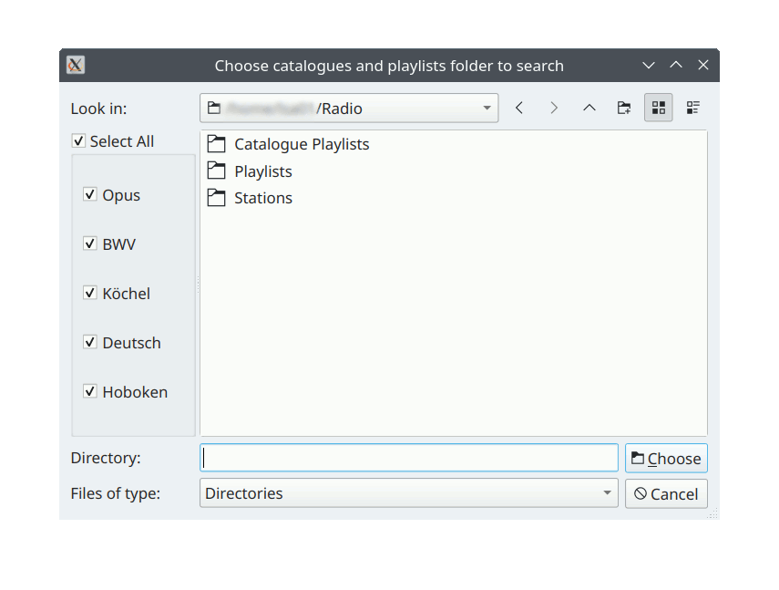Uncheck the Deutsch catalogue checkbox

[89, 342]
